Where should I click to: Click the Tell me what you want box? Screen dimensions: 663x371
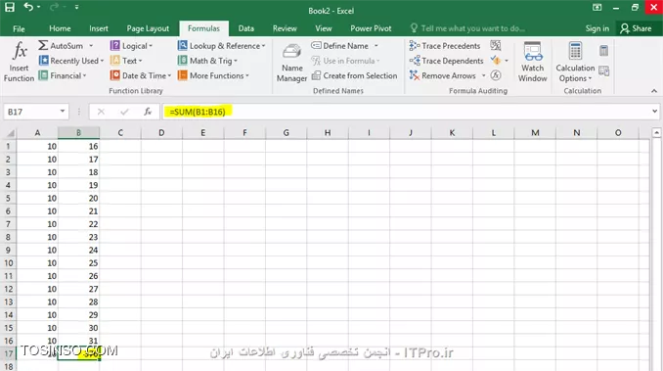(x=468, y=28)
